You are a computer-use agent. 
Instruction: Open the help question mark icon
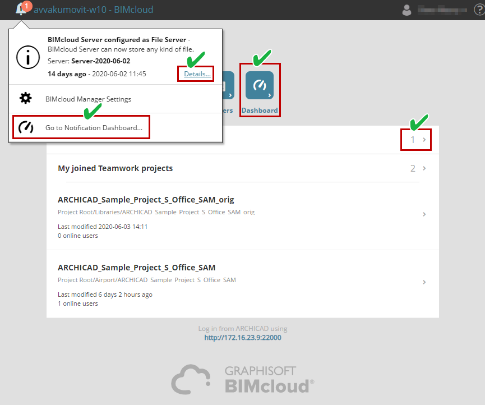click(479, 10)
